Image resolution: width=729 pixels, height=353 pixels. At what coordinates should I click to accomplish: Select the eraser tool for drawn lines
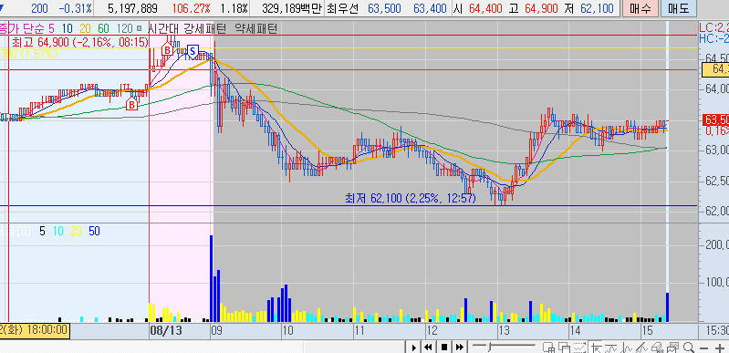[657, 348]
